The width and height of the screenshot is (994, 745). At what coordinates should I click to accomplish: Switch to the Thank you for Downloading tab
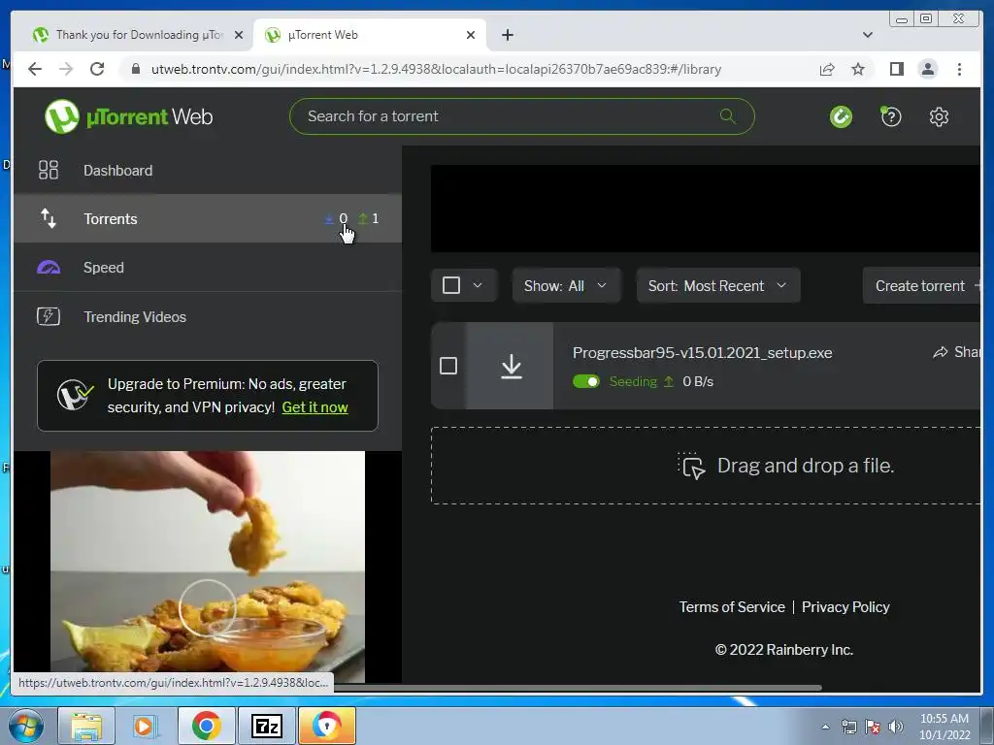(138, 35)
